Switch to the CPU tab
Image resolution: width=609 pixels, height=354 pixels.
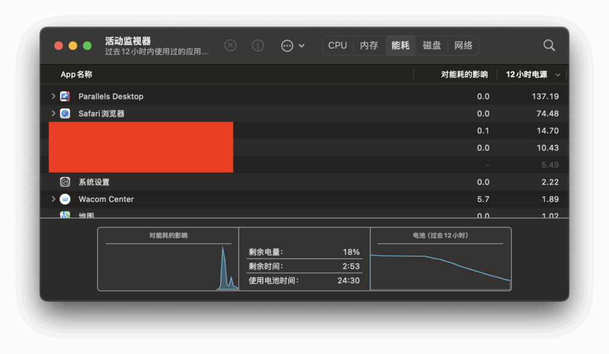pyautogui.click(x=337, y=46)
